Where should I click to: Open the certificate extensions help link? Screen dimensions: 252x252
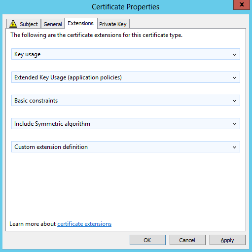(84, 224)
